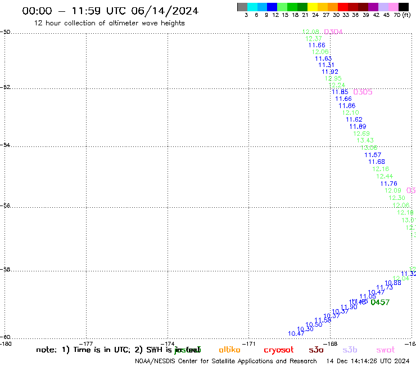Image resolution: width=416 pixels, height=366 pixels.
Task: Click the '14 Dec 14:14:26 UTC 2024' timestamp
Action: tap(368, 361)
